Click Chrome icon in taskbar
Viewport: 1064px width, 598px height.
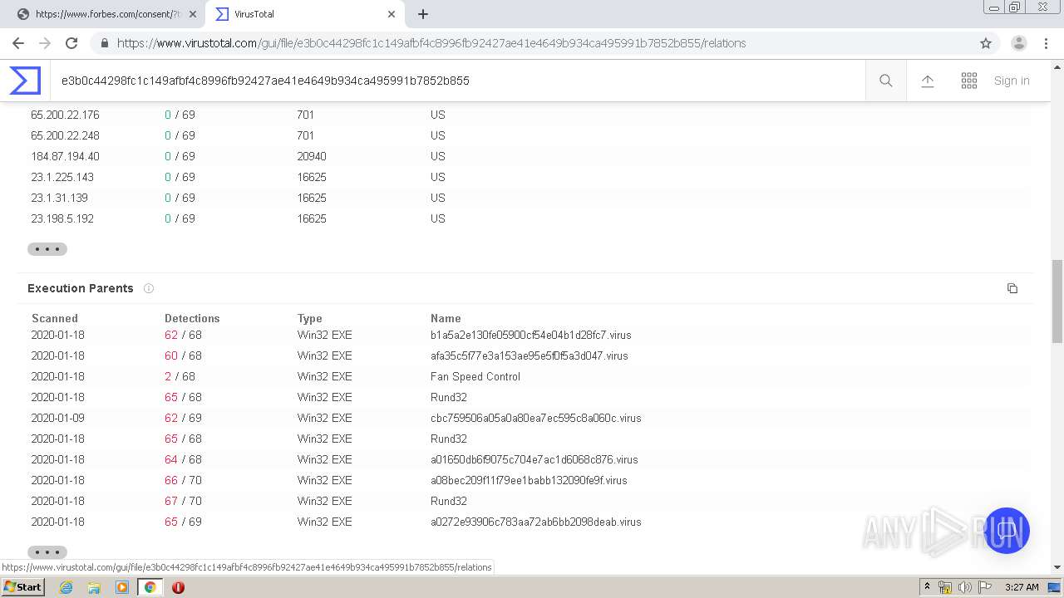click(x=150, y=587)
